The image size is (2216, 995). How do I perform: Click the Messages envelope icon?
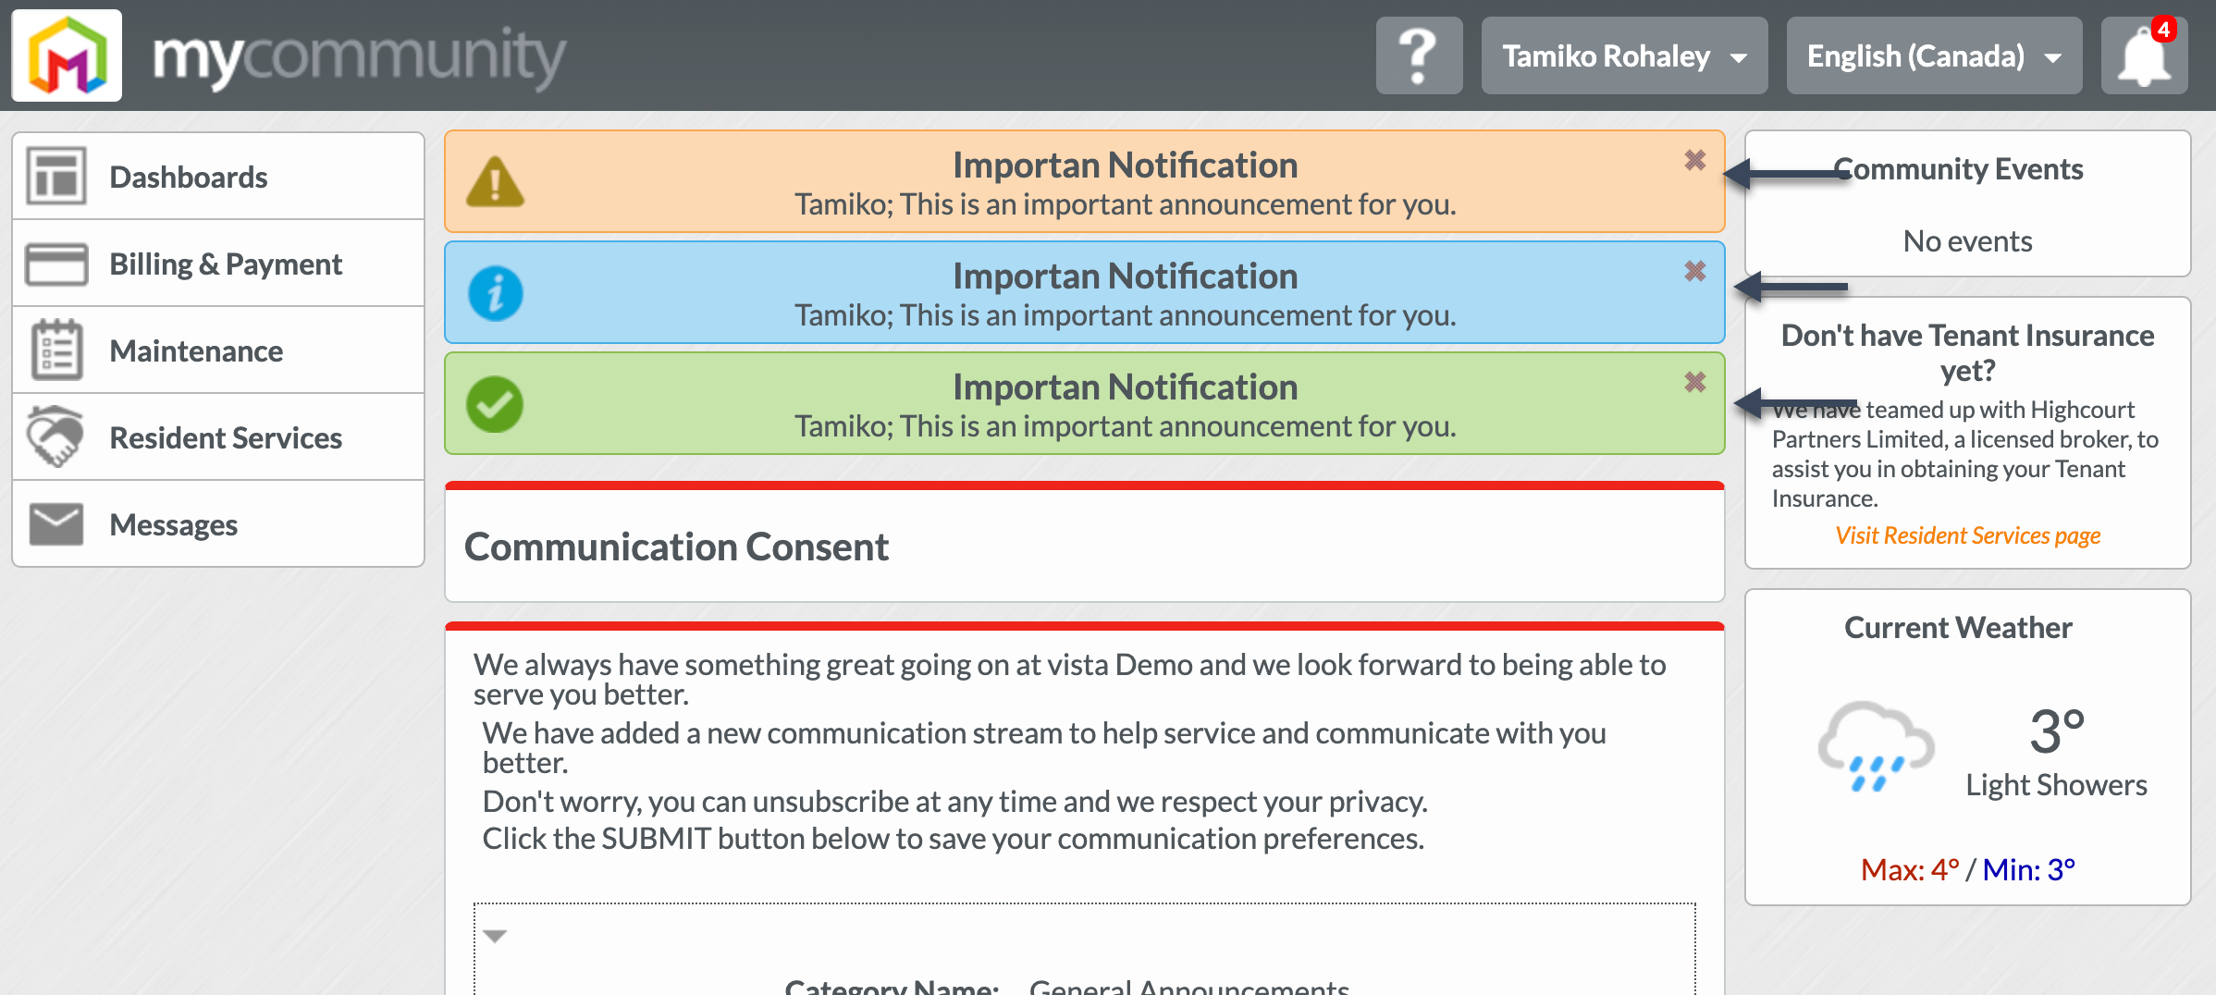click(56, 524)
